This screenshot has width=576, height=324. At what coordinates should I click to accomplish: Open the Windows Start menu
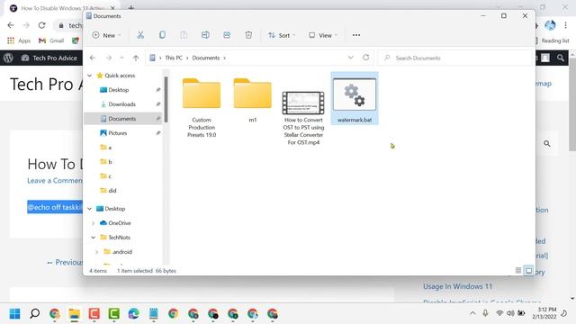tap(14, 314)
